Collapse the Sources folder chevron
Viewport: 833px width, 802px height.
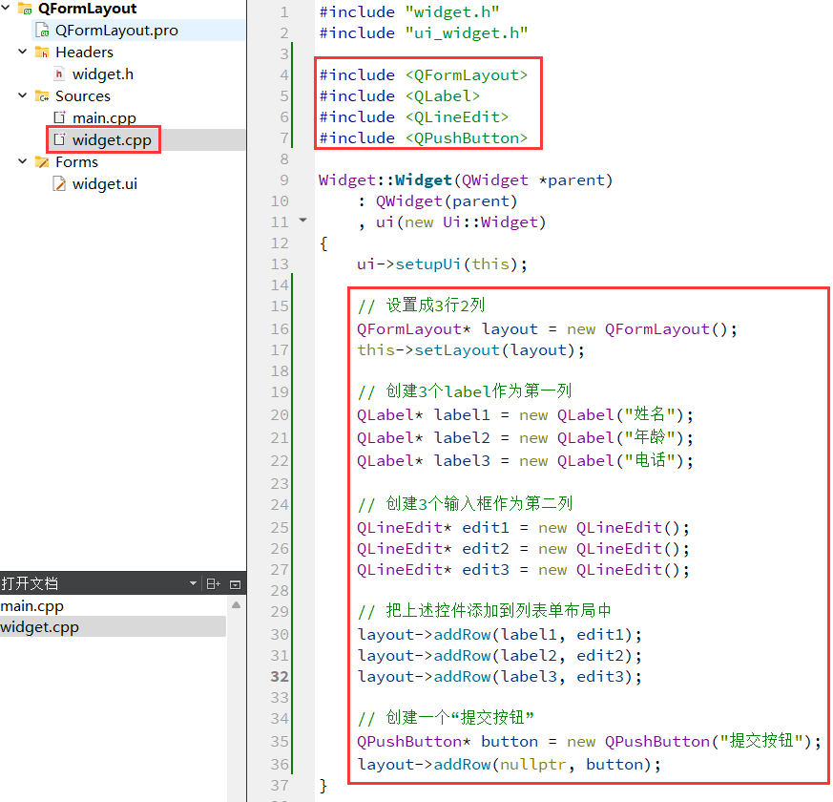click(22, 95)
